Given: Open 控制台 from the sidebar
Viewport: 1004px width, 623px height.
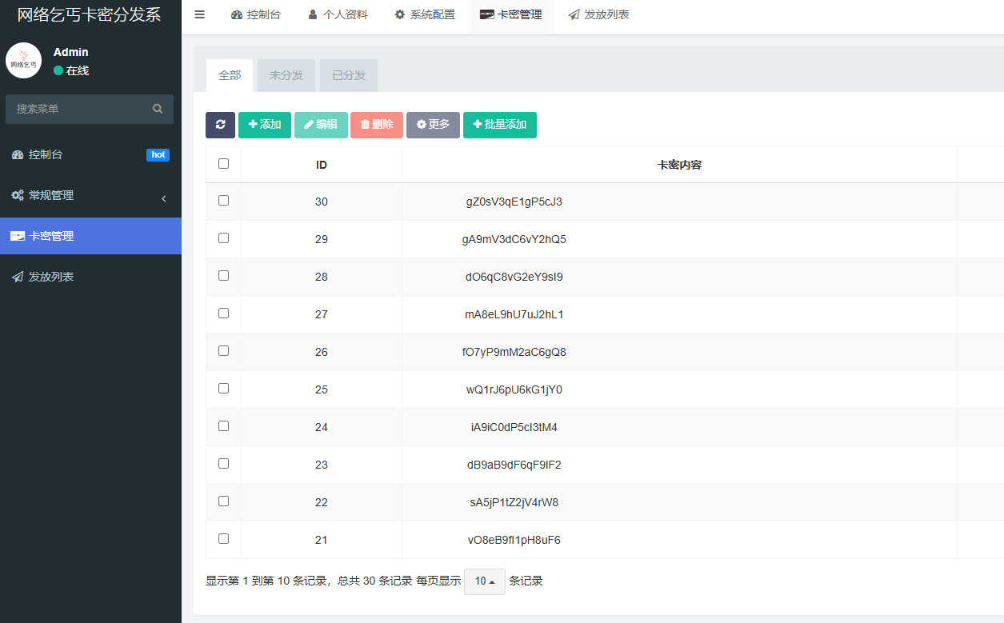Looking at the screenshot, I should point(45,154).
